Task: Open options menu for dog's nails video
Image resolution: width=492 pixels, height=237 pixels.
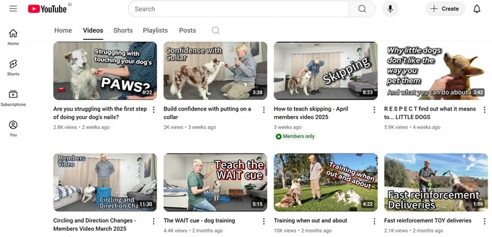Action: pyautogui.click(x=153, y=109)
